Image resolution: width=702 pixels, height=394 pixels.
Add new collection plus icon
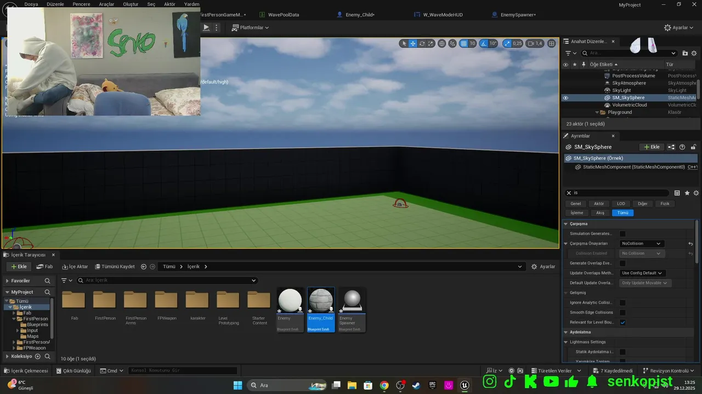pyautogui.click(x=38, y=356)
